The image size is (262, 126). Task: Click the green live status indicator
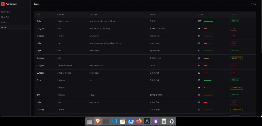254,4
